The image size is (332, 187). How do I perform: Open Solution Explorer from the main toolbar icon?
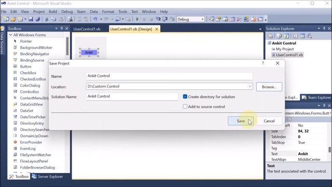coord(211,19)
